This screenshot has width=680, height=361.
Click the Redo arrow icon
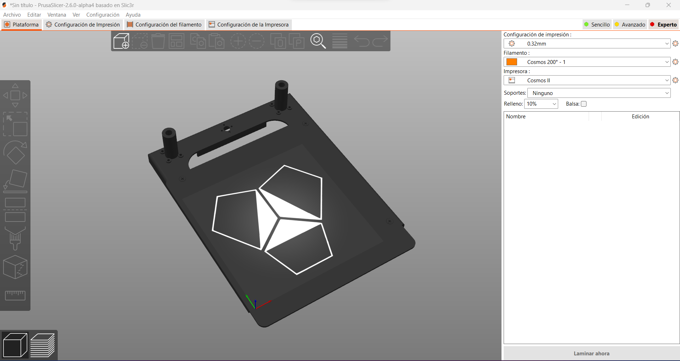coord(380,41)
